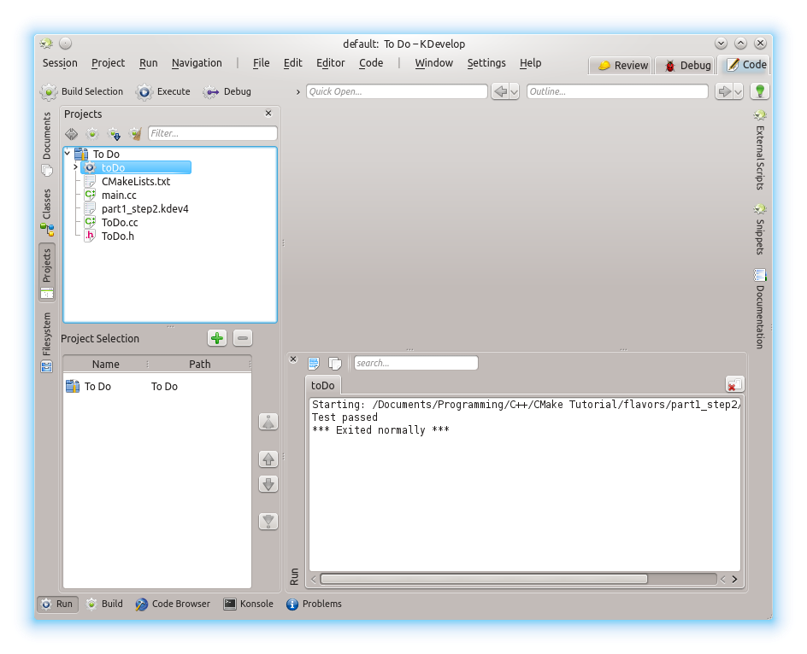Viewport: 807px width, 654px height.
Task: Focus the Quick Open field
Action: tap(397, 91)
